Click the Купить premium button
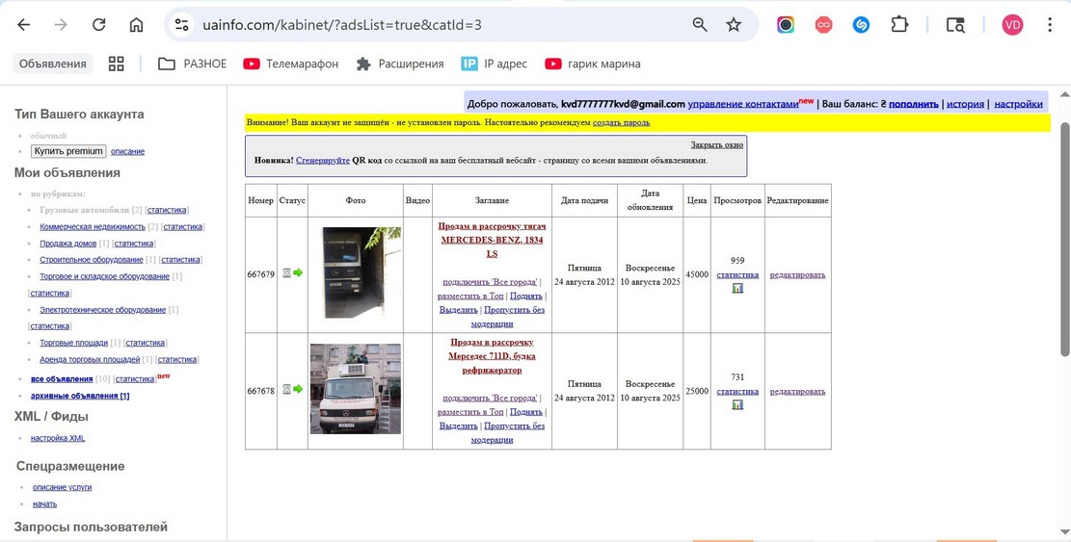The width and height of the screenshot is (1071, 542). 68,151
